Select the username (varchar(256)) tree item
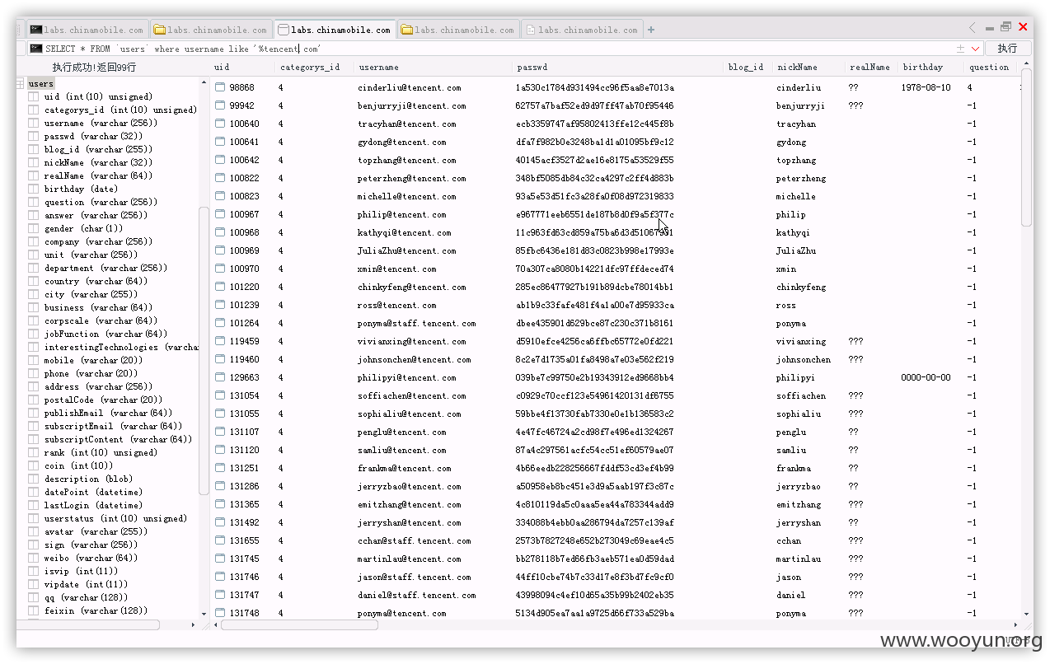The image size is (1050, 664). pyautogui.click(x=101, y=123)
